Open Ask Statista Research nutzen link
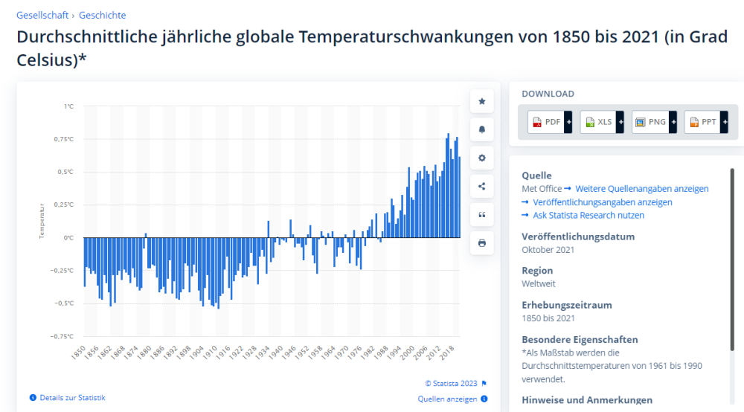This screenshot has width=744, height=412. click(x=588, y=216)
